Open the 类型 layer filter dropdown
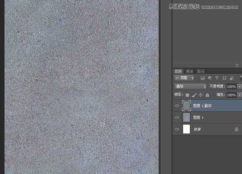 click(184, 78)
